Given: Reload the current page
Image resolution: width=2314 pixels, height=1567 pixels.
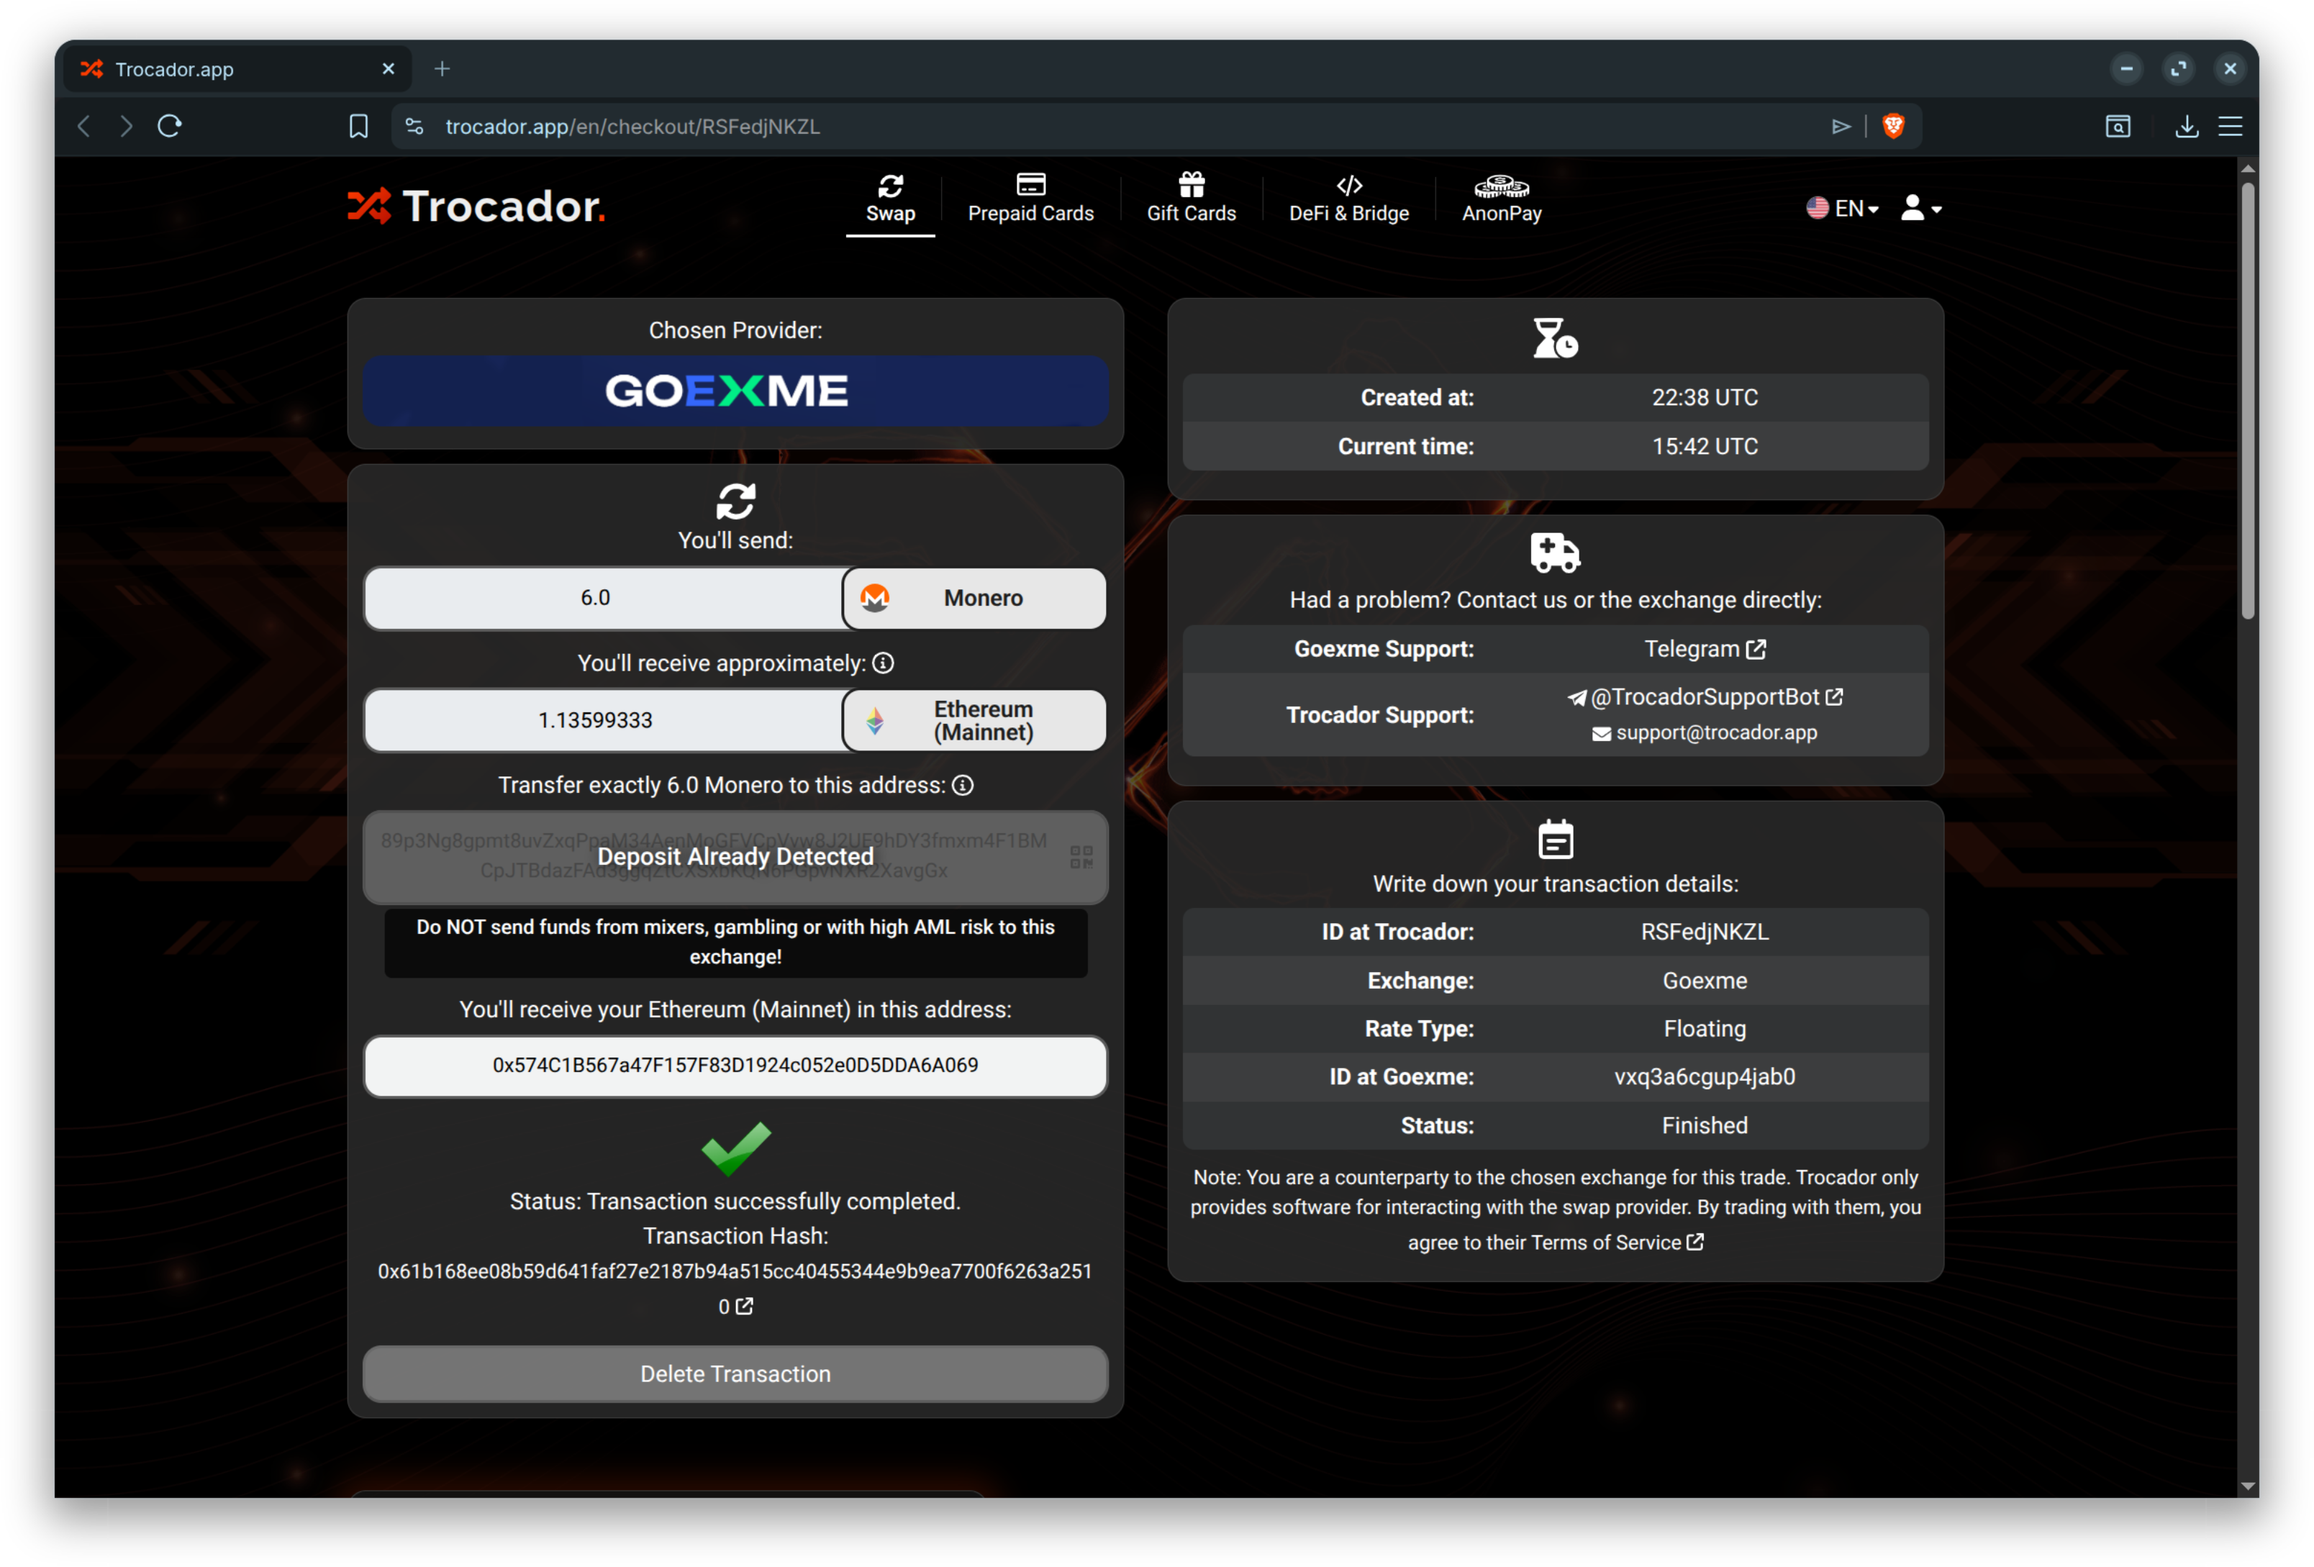Looking at the screenshot, I should tap(169, 127).
